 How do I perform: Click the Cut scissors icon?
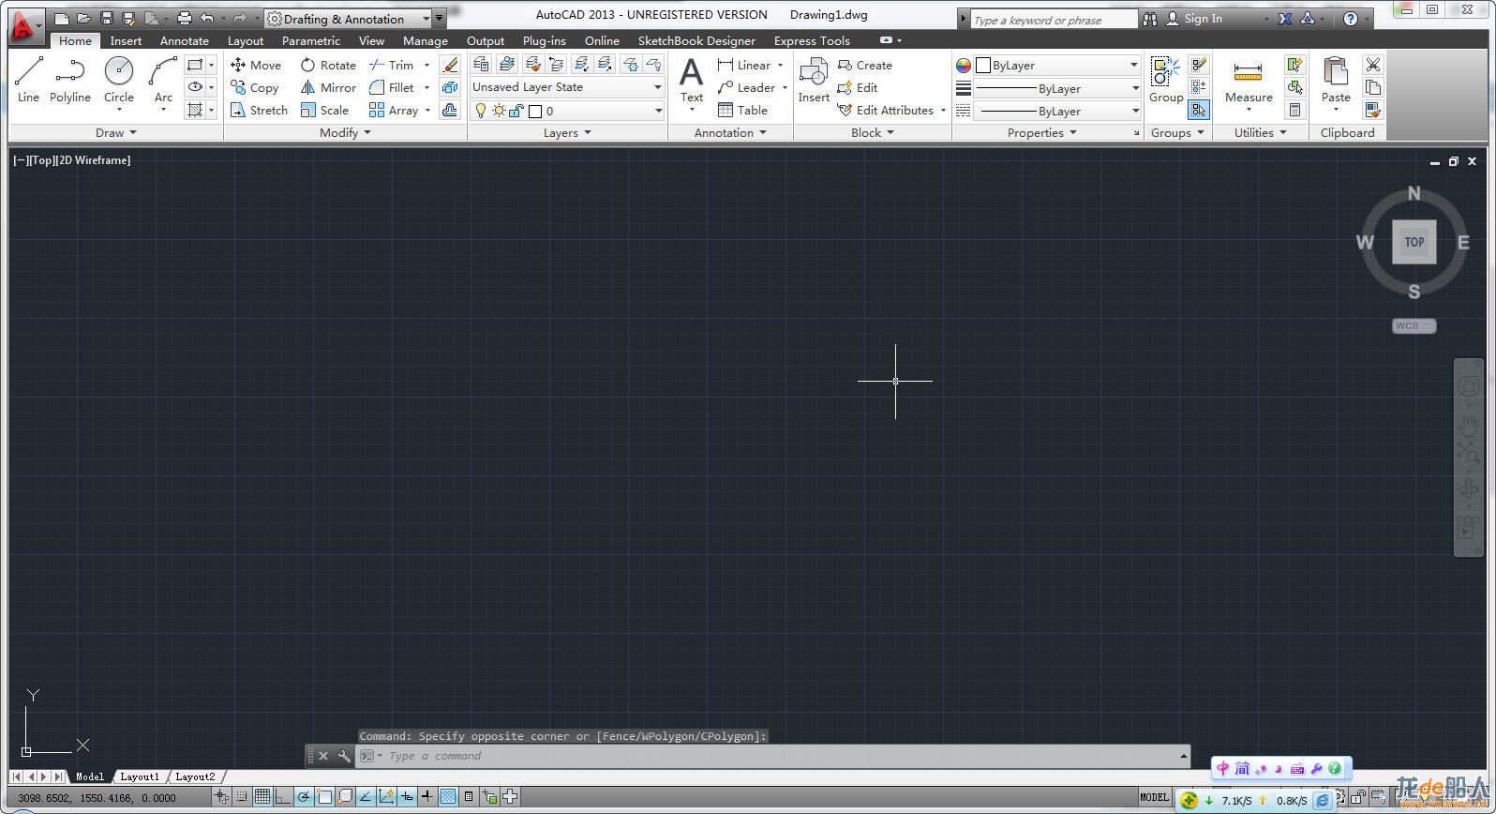(x=1372, y=65)
